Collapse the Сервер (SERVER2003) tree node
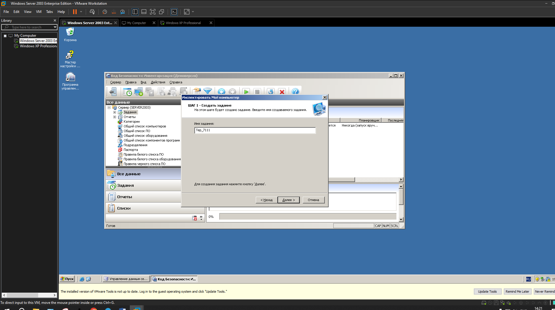The height and width of the screenshot is (310, 555). 109,107
